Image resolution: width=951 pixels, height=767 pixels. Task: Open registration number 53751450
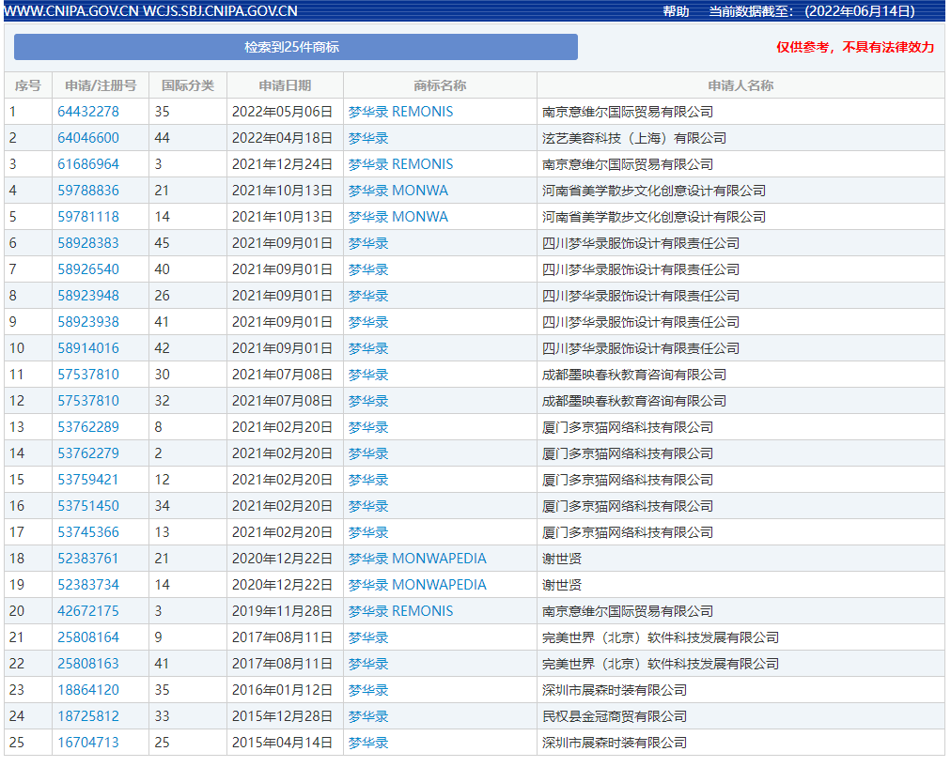[x=88, y=506]
